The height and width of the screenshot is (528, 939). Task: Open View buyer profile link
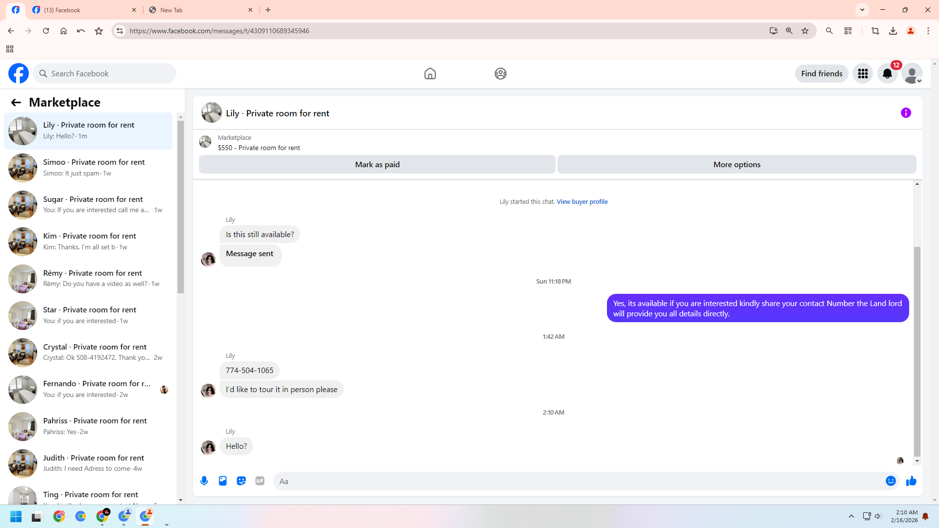(582, 202)
